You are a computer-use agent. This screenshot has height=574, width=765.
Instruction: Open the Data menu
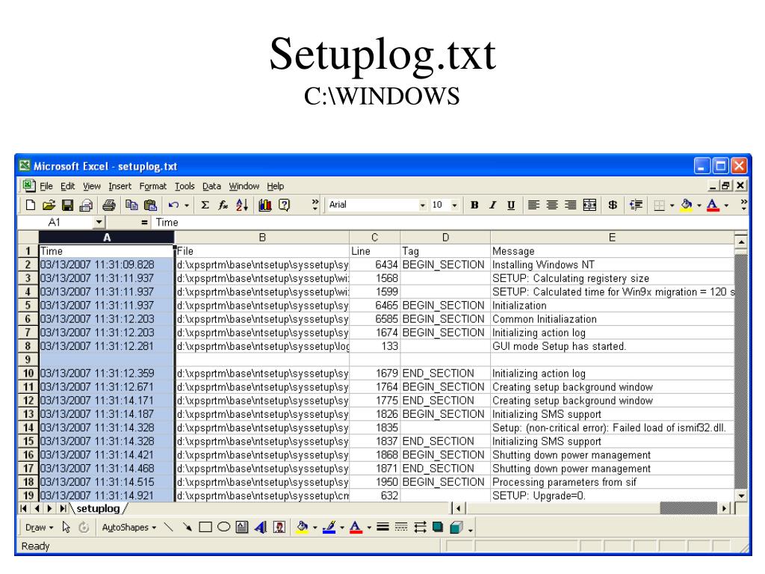tap(211, 186)
